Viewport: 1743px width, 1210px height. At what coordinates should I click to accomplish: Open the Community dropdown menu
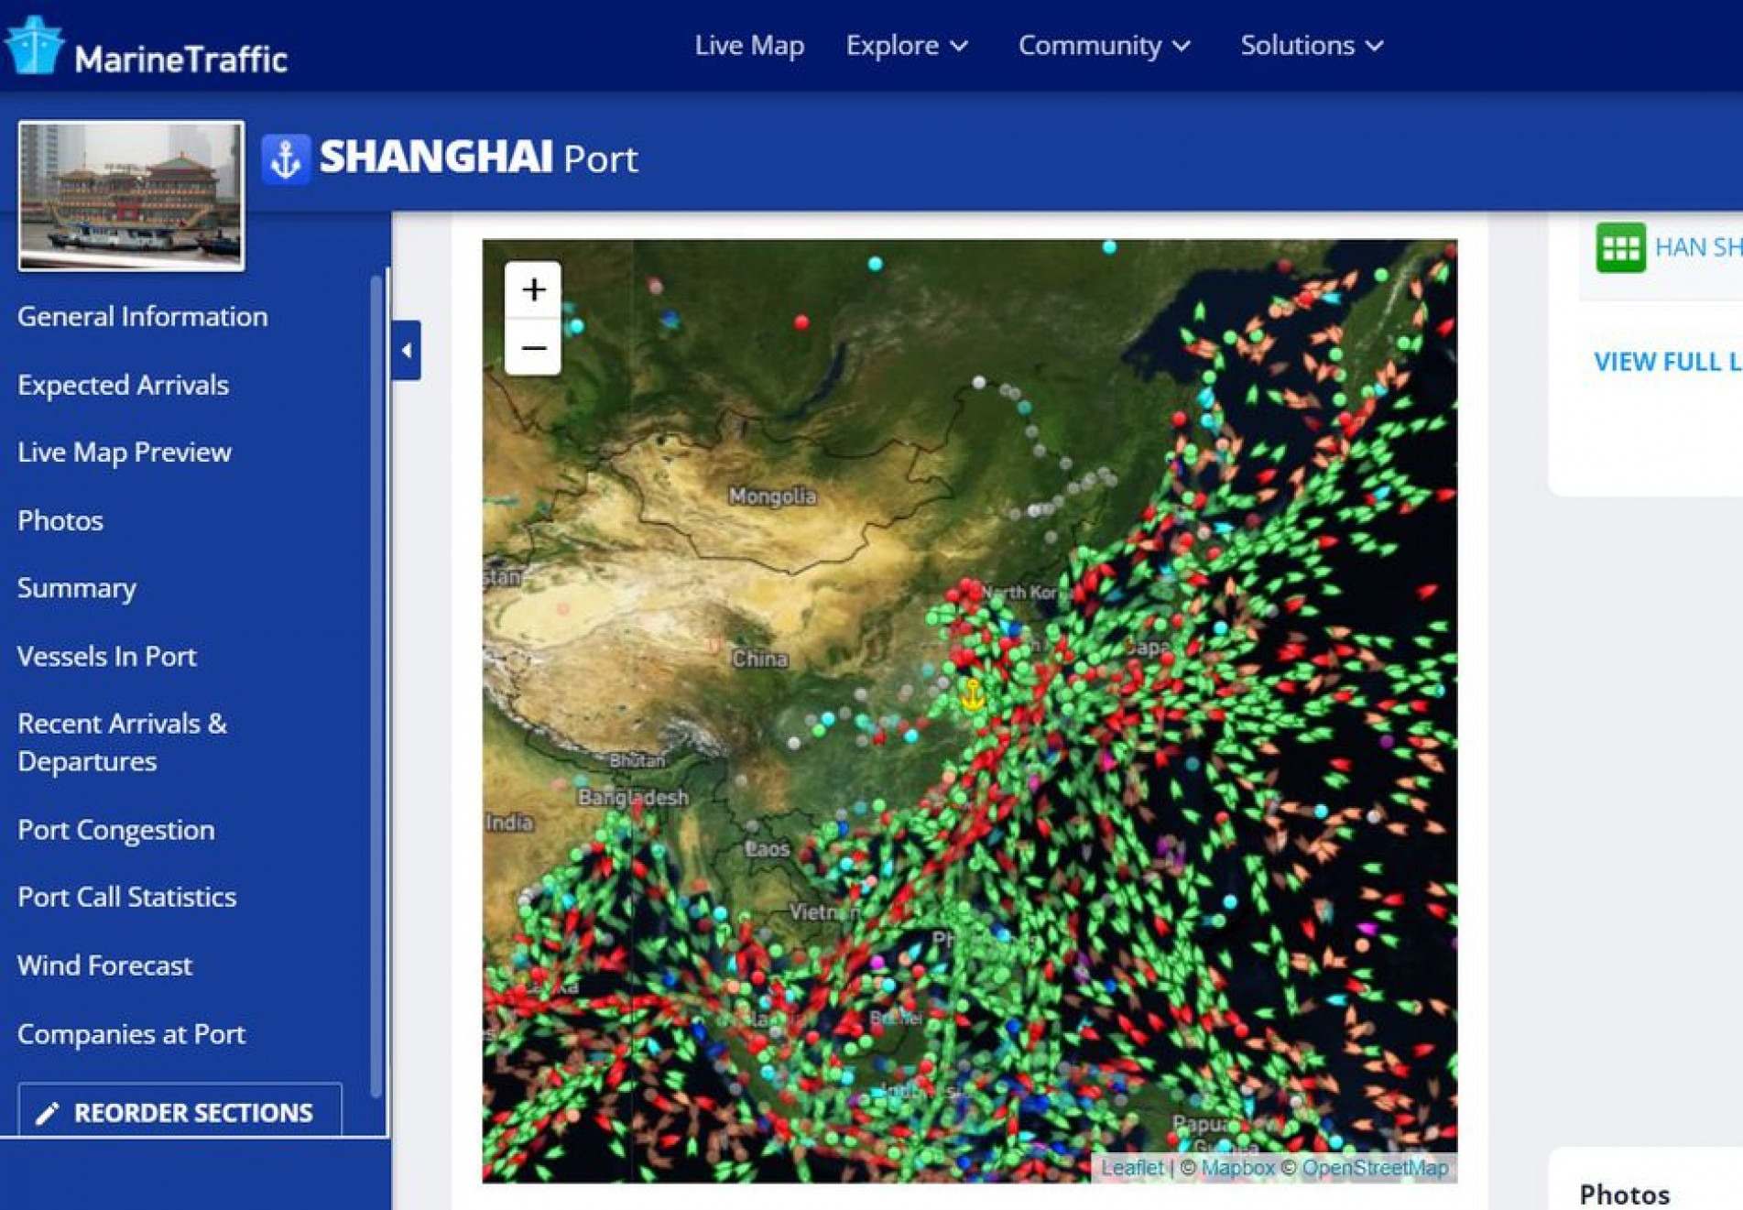1104,46
